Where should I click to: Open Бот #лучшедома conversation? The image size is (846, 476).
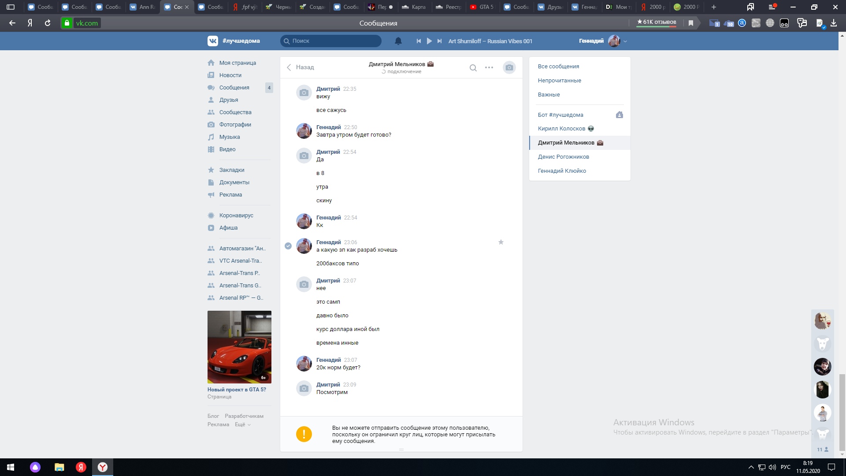point(560,115)
